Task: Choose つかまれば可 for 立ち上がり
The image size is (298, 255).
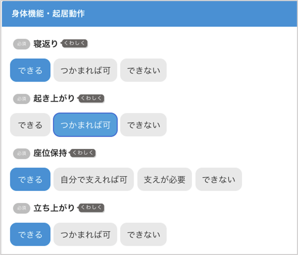Action: click(85, 234)
